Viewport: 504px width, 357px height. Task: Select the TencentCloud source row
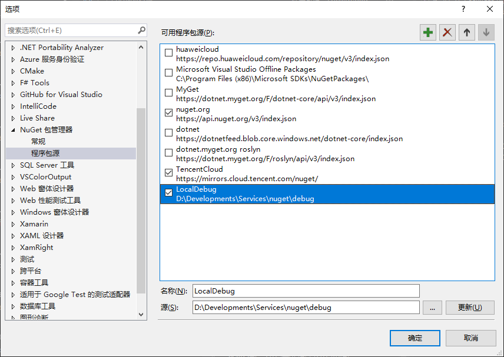tap(327, 174)
